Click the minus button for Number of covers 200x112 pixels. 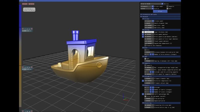click(150, 92)
